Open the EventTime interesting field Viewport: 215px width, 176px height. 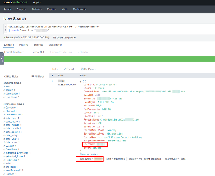[x=11, y=149]
